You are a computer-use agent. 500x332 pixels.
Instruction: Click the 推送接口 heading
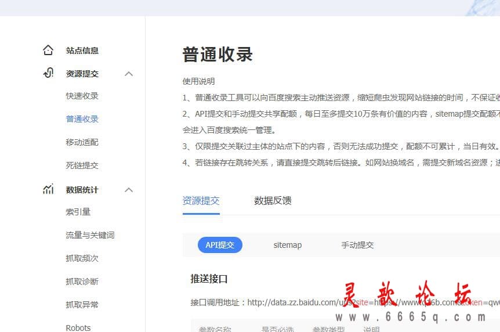(x=209, y=279)
